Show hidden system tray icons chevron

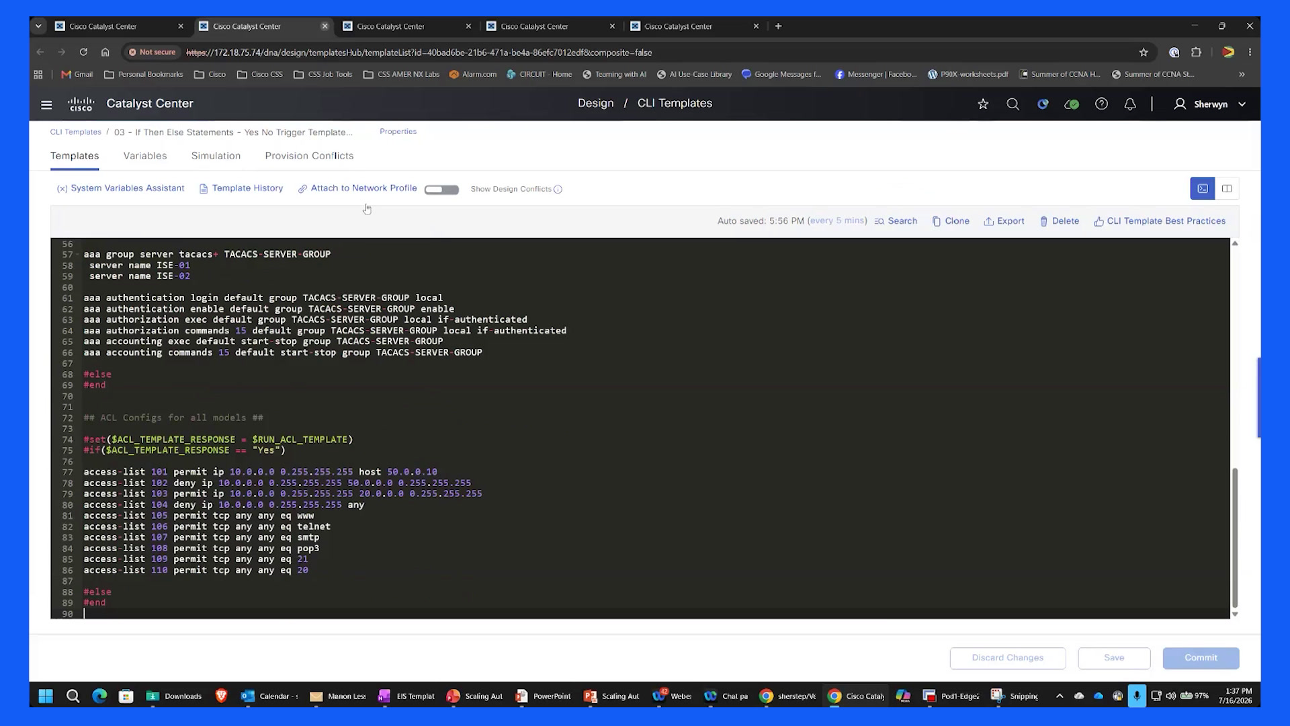pyautogui.click(x=1060, y=696)
